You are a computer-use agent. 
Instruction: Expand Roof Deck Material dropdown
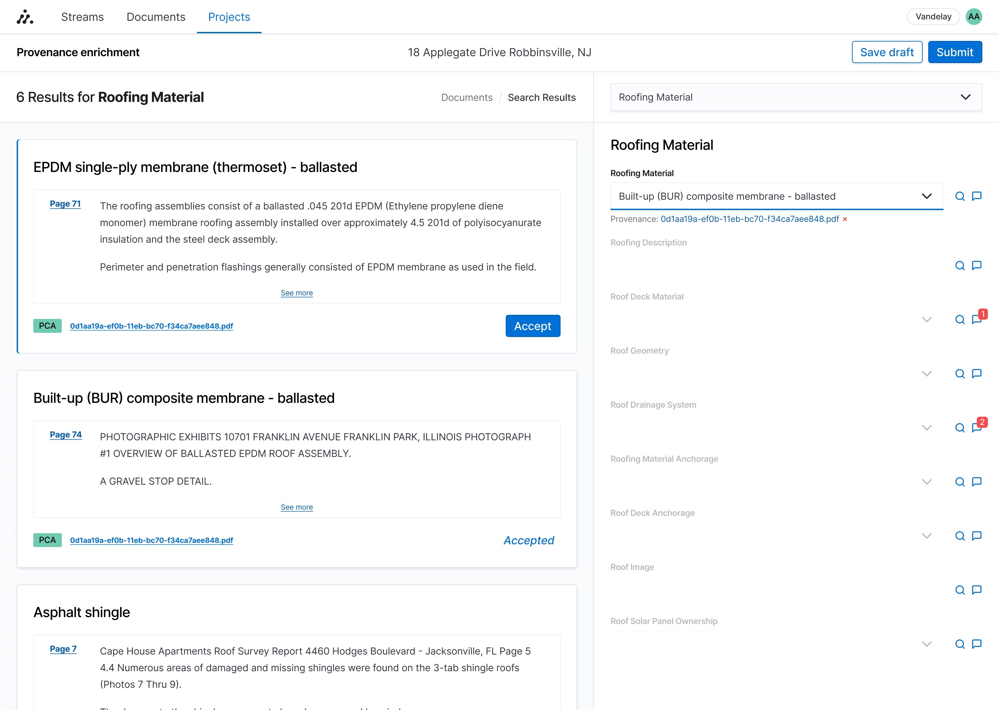point(776,320)
